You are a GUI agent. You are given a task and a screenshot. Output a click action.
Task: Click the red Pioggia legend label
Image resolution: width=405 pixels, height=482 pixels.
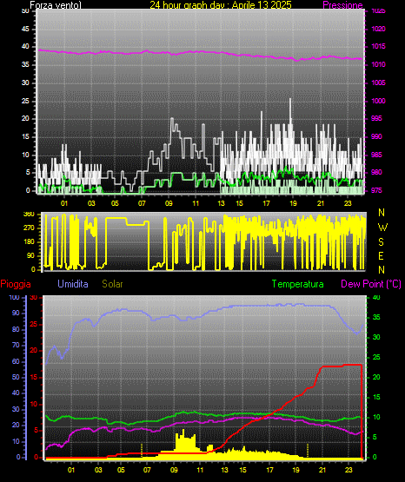(16, 284)
